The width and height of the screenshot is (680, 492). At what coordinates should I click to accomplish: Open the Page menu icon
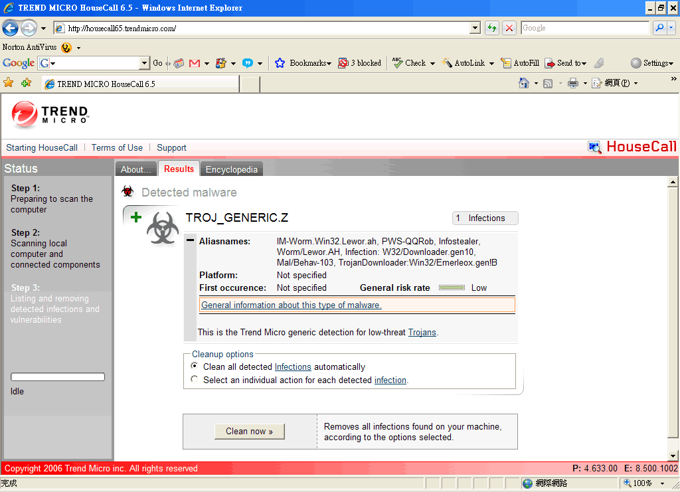point(597,83)
